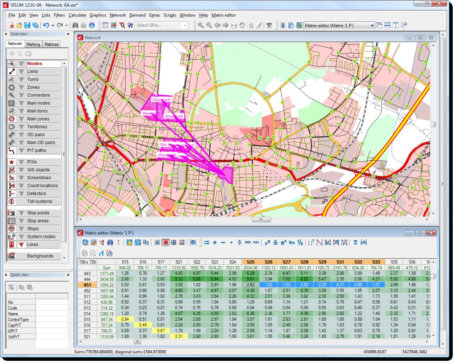
Task: Open the Calculate menu
Action: [x=77, y=15]
